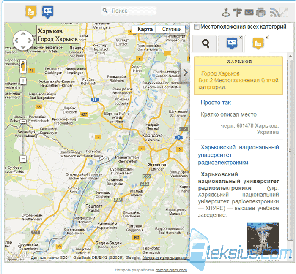Zoom in with the plus button

pos(23,81)
